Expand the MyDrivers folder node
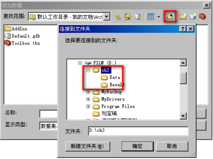The height and width of the screenshot is (159, 213). [x=88, y=99]
